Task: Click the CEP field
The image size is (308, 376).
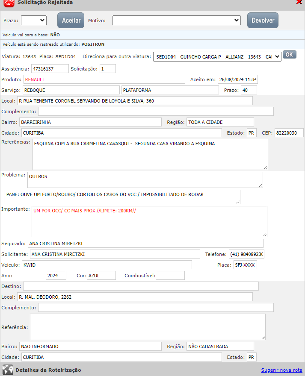Action: click(x=289, y=133)
